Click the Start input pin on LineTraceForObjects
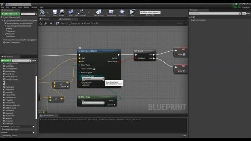 point(80,58)
